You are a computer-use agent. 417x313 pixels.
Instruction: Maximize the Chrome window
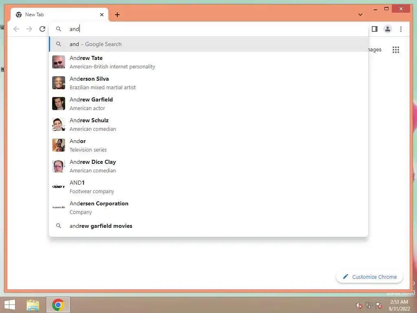386,9
